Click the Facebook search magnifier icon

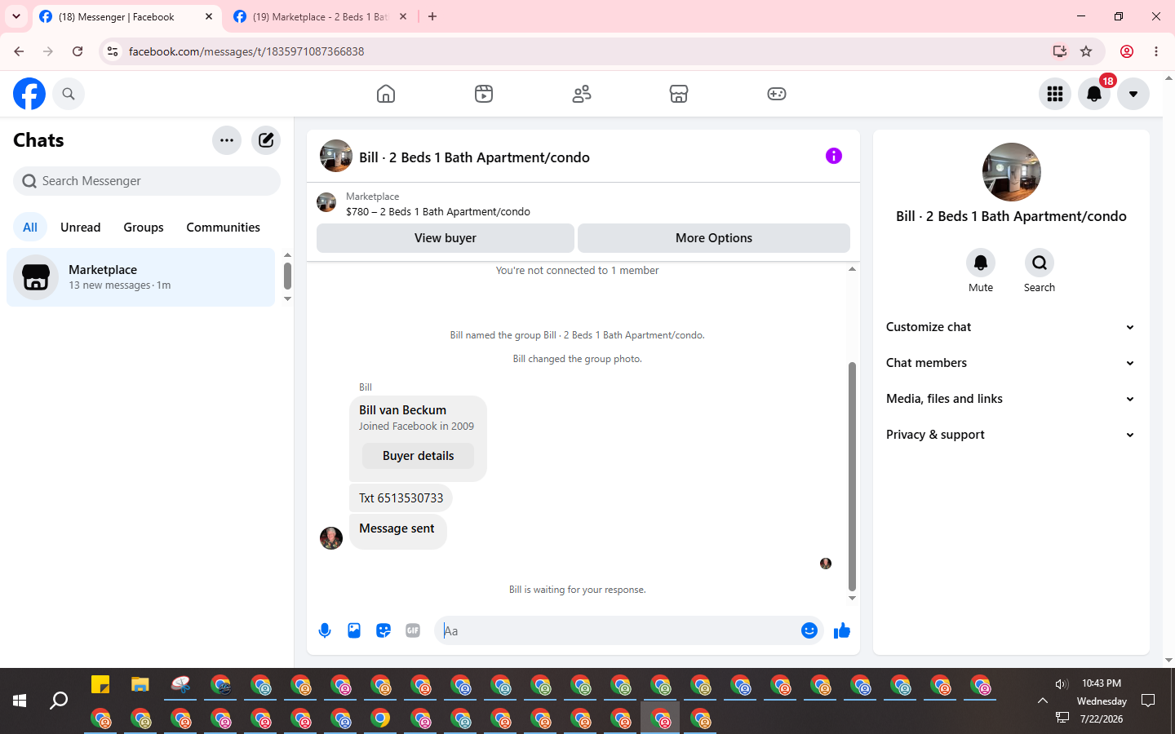coord(69,94)
